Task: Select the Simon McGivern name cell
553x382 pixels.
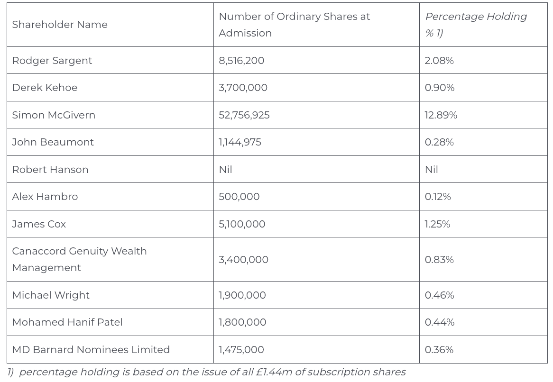Action: coord(54,115)
